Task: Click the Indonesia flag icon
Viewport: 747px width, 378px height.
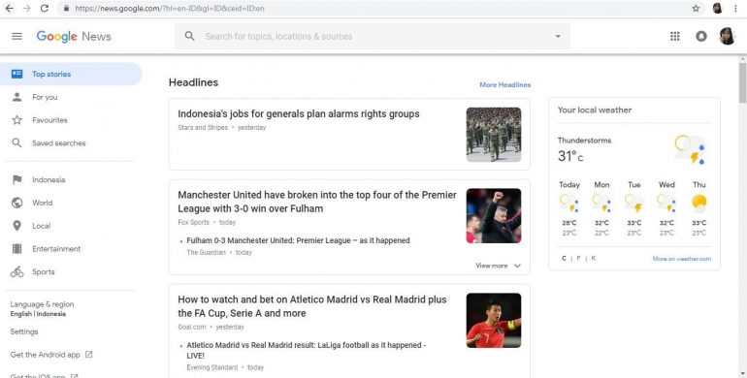Action: point(17,179)
